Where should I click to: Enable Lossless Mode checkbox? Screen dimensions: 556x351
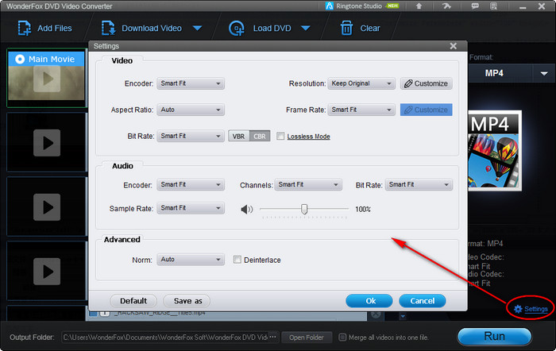[x=280, y=136]
